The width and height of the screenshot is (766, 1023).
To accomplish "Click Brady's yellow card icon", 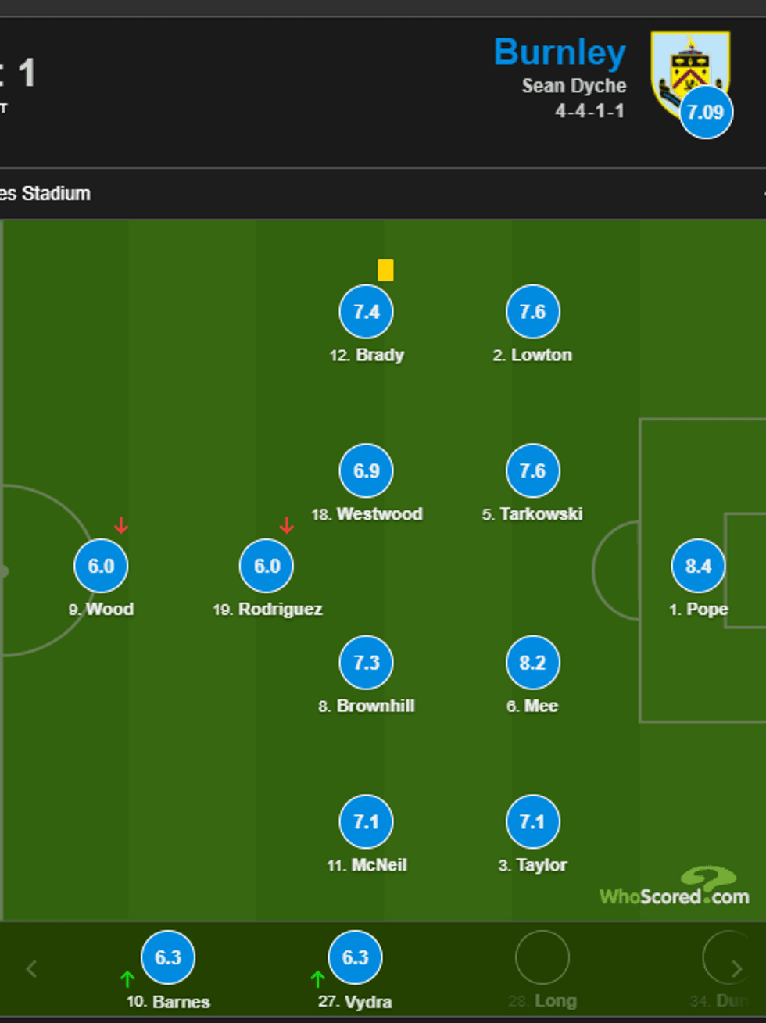I will [x=385, y=270].
